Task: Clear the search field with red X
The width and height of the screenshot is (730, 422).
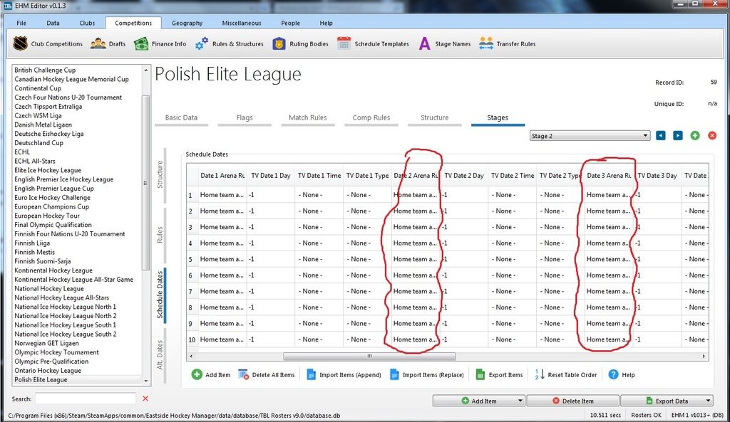Action: 145,399
